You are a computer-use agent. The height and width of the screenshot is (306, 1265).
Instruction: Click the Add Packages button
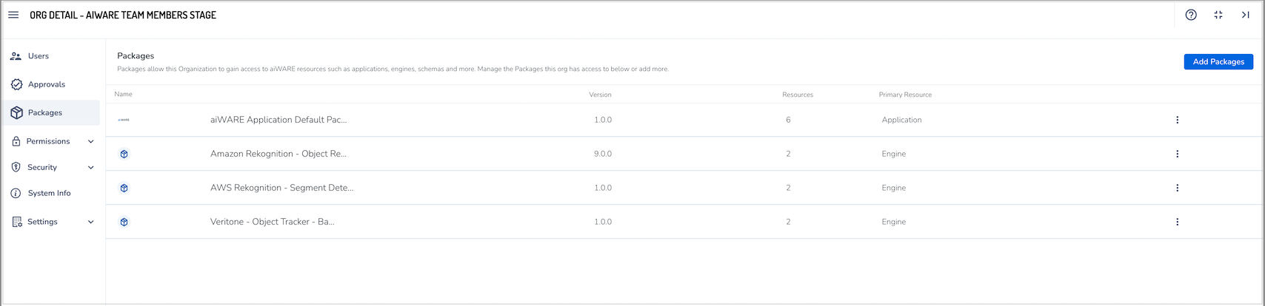(x=1218, y=62)
